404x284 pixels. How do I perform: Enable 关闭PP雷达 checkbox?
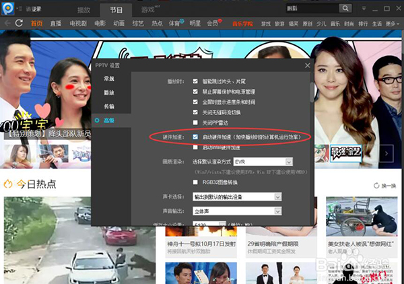tap(195, 123)
